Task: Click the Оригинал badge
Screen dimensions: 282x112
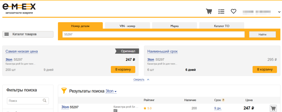Action: point(127,51)
